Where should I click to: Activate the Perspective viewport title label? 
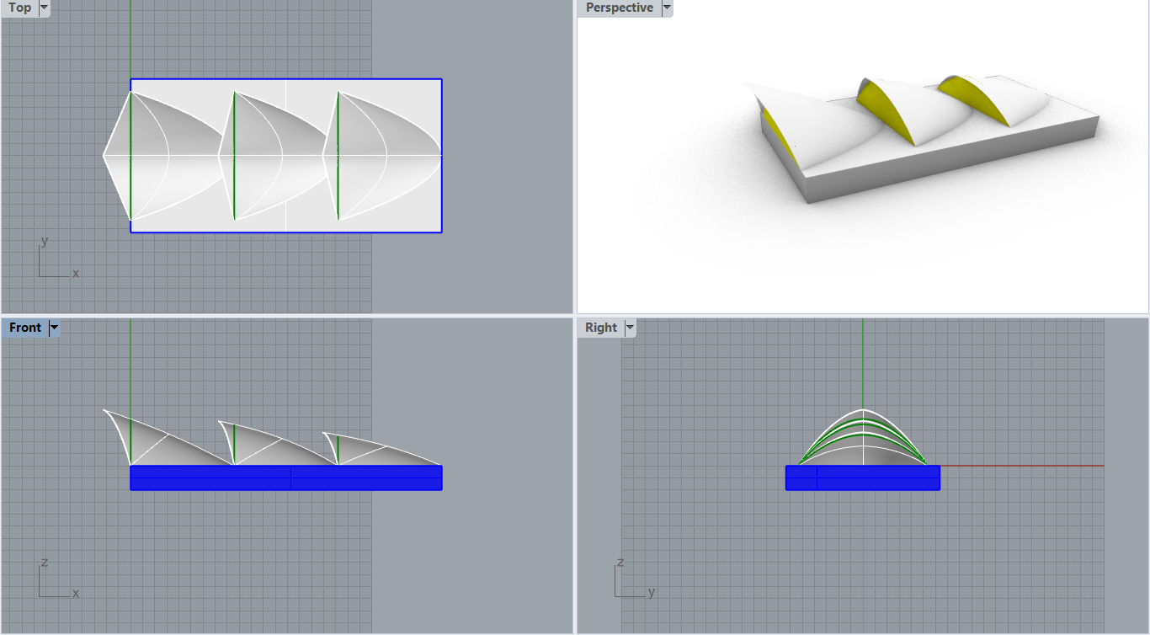pyautogui.click(x=620, y=8)
